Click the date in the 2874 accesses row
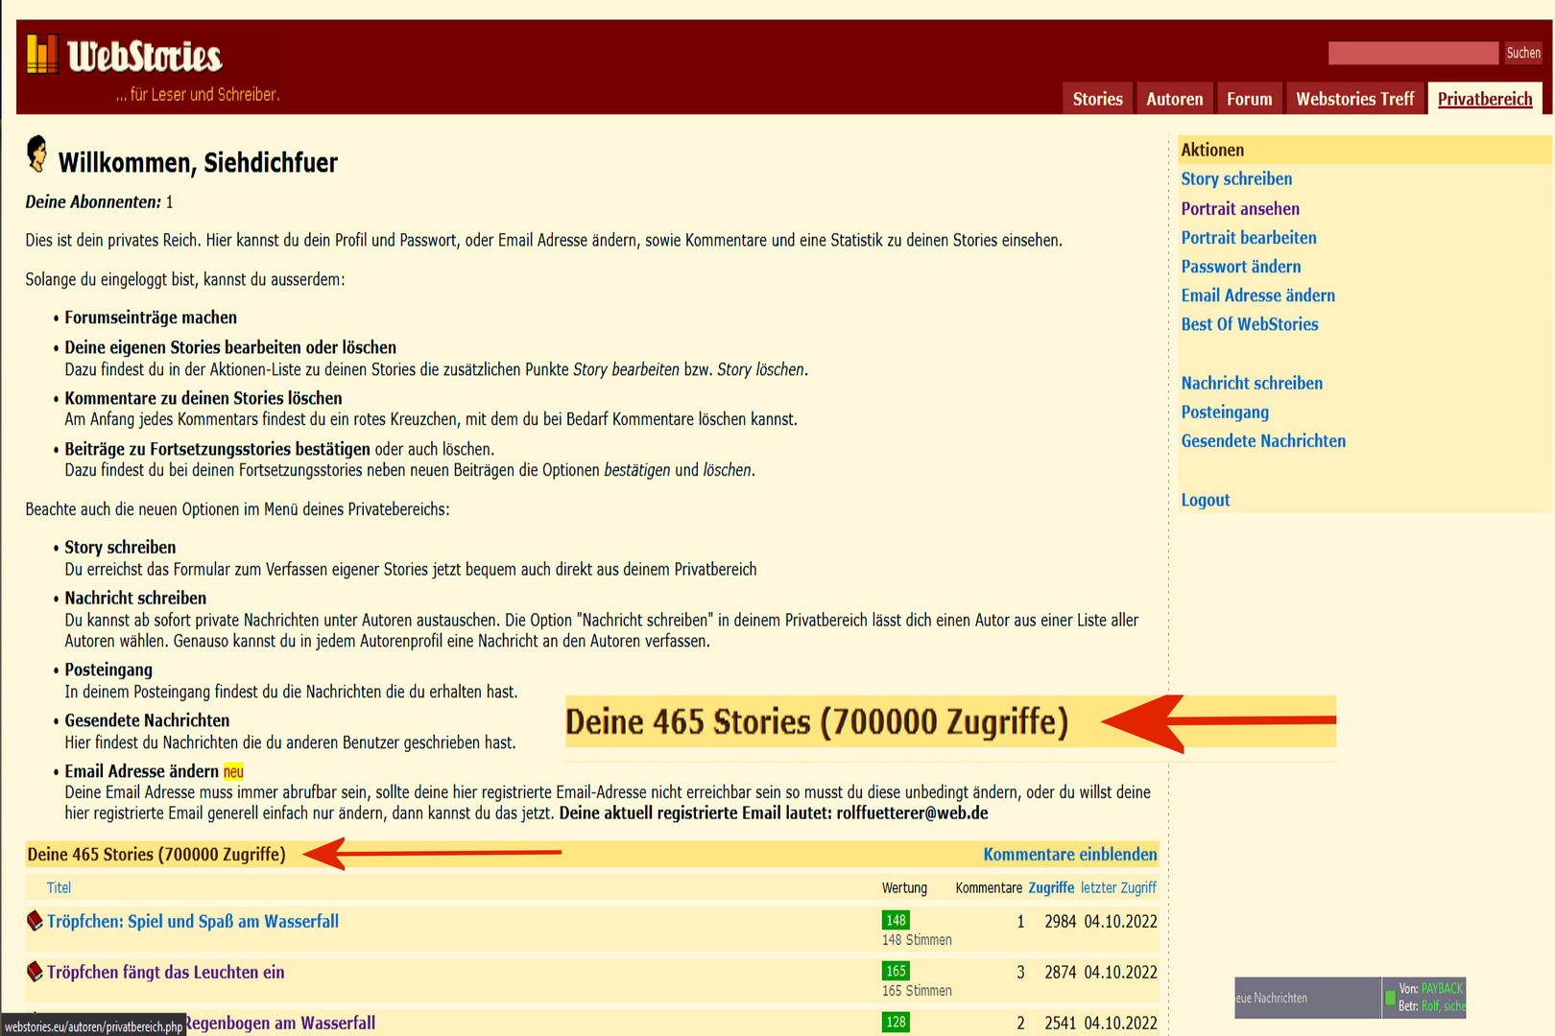Screen dimensions: 1555x1036 [1120, 972]
